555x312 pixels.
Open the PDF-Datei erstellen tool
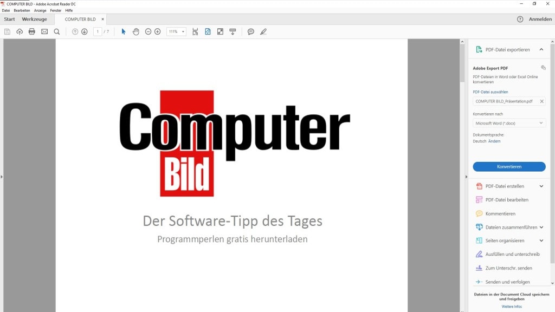tap(505, 186)
